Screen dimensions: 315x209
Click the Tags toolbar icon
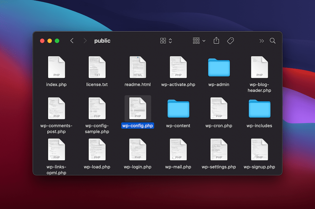click(x=231, y=41)
